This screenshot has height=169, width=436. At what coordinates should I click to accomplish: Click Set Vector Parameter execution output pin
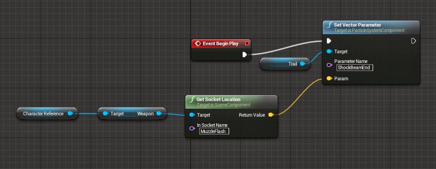click(413, 41)
